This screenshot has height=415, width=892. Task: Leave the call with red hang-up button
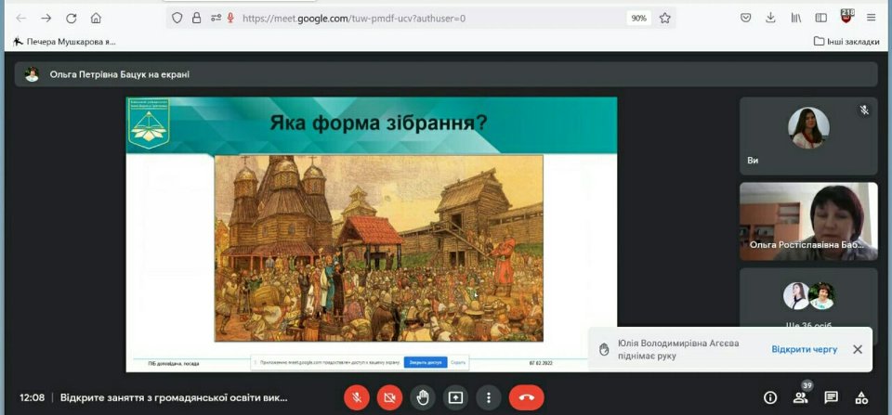pos(527,397)
